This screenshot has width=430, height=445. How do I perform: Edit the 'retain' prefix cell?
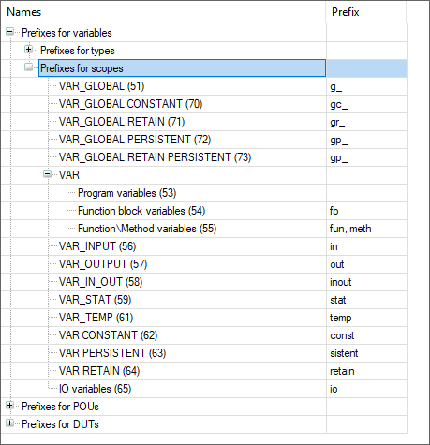pyautogui.click(x=366, y=371)
